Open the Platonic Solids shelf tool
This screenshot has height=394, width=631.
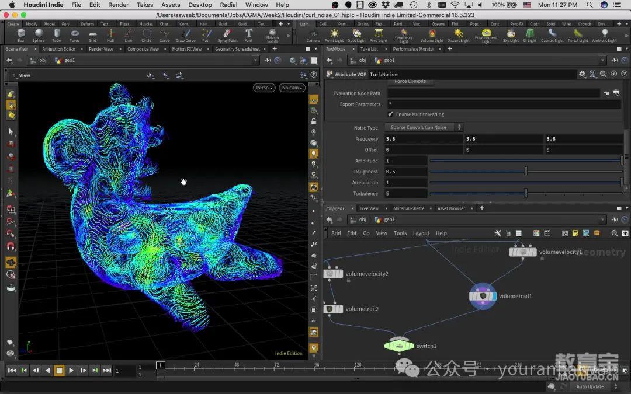272,36
